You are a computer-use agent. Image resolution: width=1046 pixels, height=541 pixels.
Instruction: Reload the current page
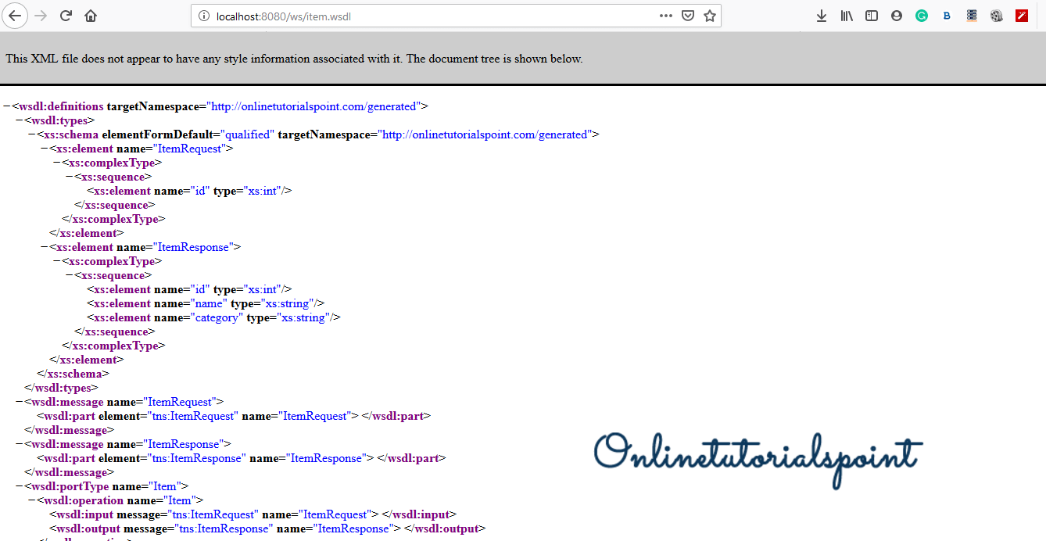[x=66, y=16]
